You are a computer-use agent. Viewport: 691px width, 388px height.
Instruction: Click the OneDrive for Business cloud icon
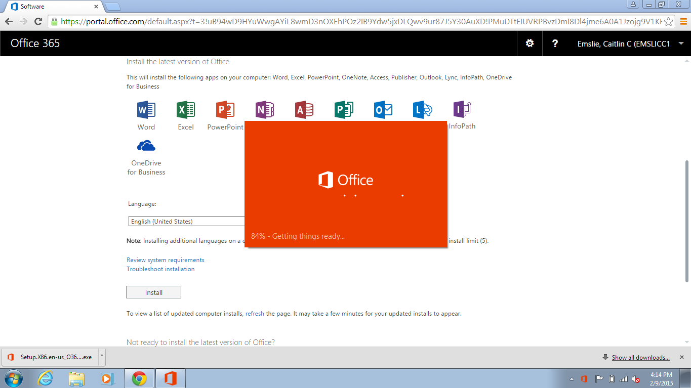(x=146, y=146)
